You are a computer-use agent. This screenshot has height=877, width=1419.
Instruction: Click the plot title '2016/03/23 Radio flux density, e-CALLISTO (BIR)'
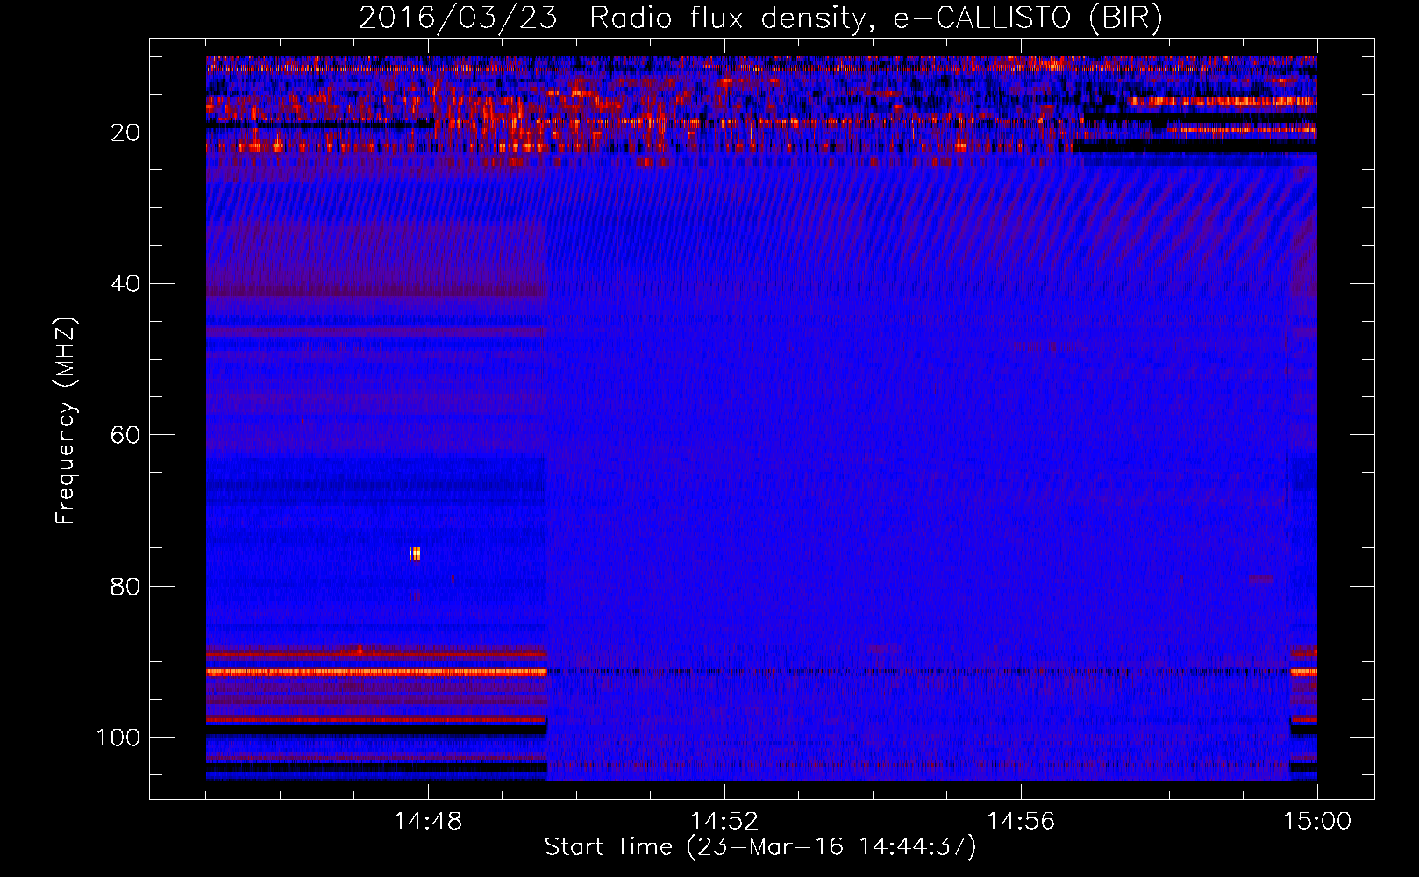click(760, 18)
